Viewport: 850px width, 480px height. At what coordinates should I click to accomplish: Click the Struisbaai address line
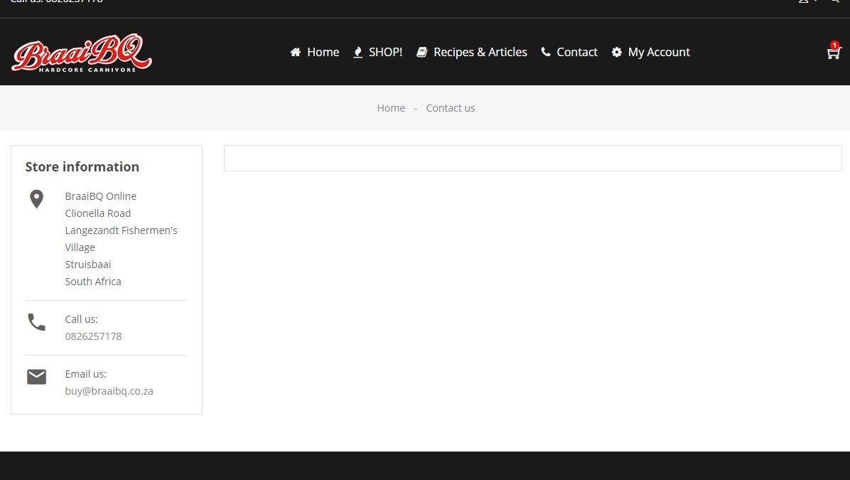pyautogui.click(x=88, y=265)
